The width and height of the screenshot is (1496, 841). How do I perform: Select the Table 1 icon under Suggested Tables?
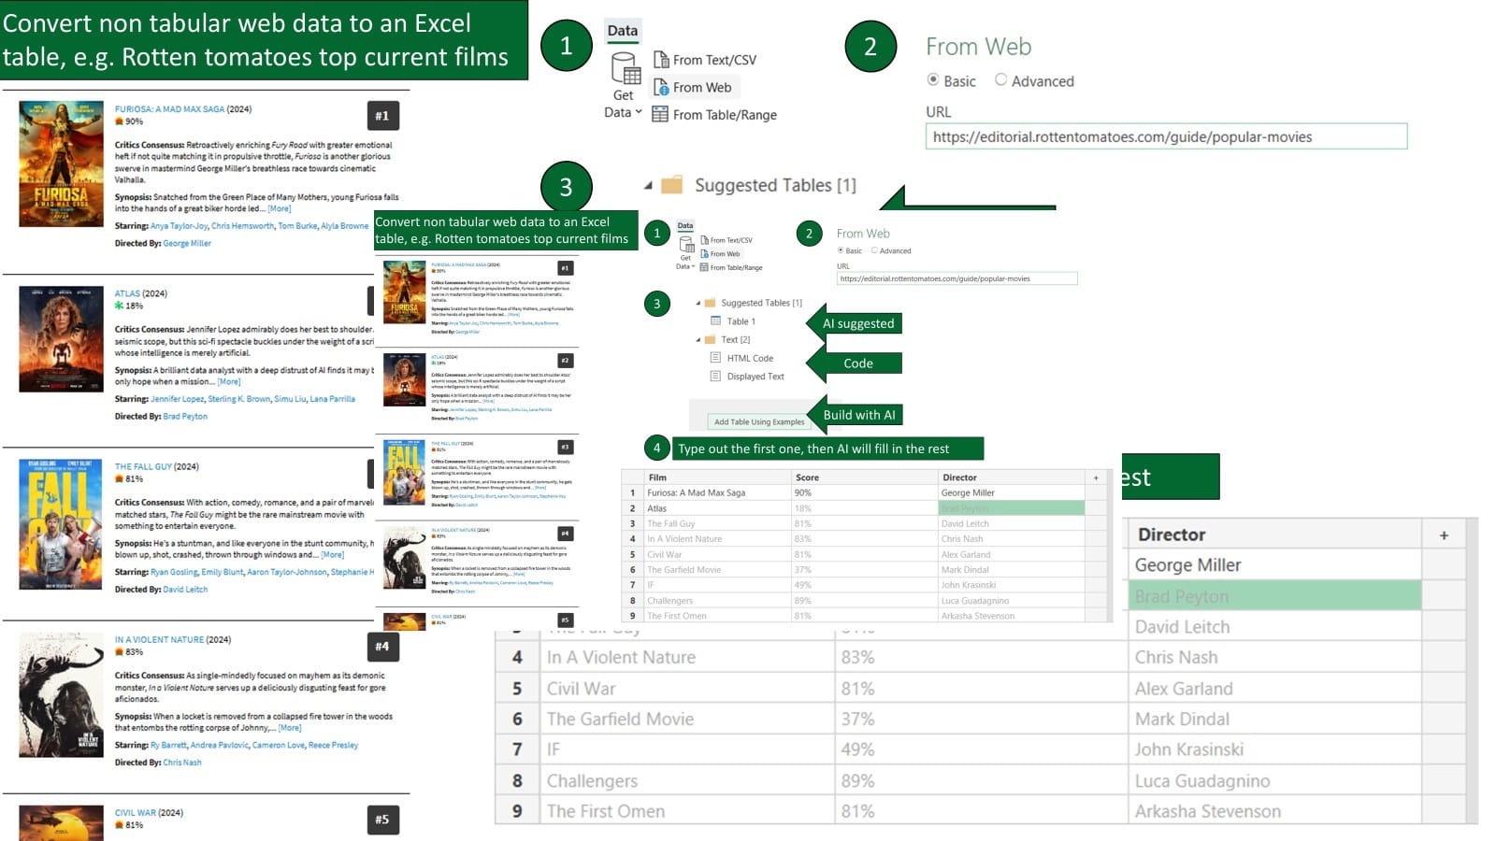(x=716, y=321)
